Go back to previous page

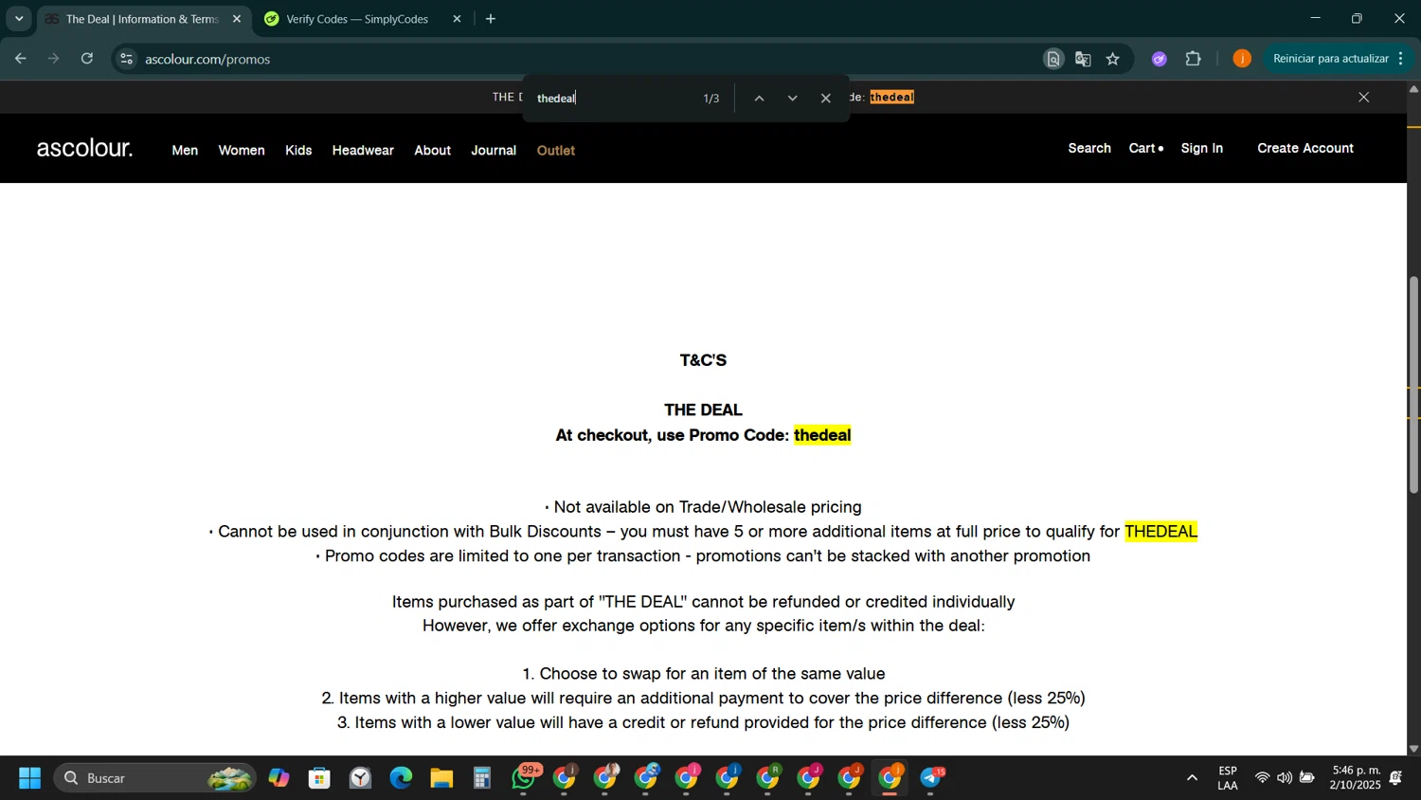coord(20,59)
